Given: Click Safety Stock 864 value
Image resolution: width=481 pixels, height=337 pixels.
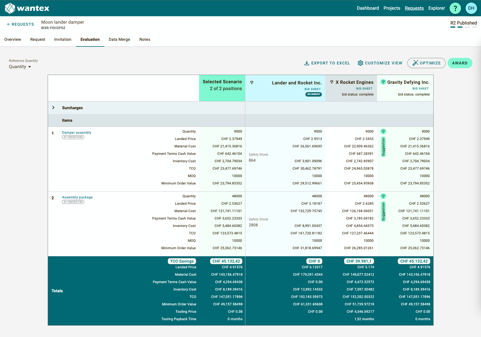Looking at the screenshot, I should 252,161.
